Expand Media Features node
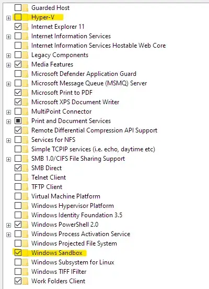Viewport: 209px width, 289px height. (8, 65)
